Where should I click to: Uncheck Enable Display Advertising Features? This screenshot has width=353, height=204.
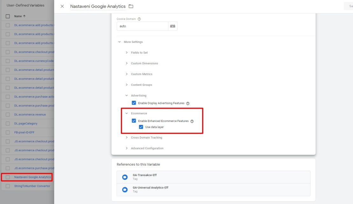[x=134, y=103]
